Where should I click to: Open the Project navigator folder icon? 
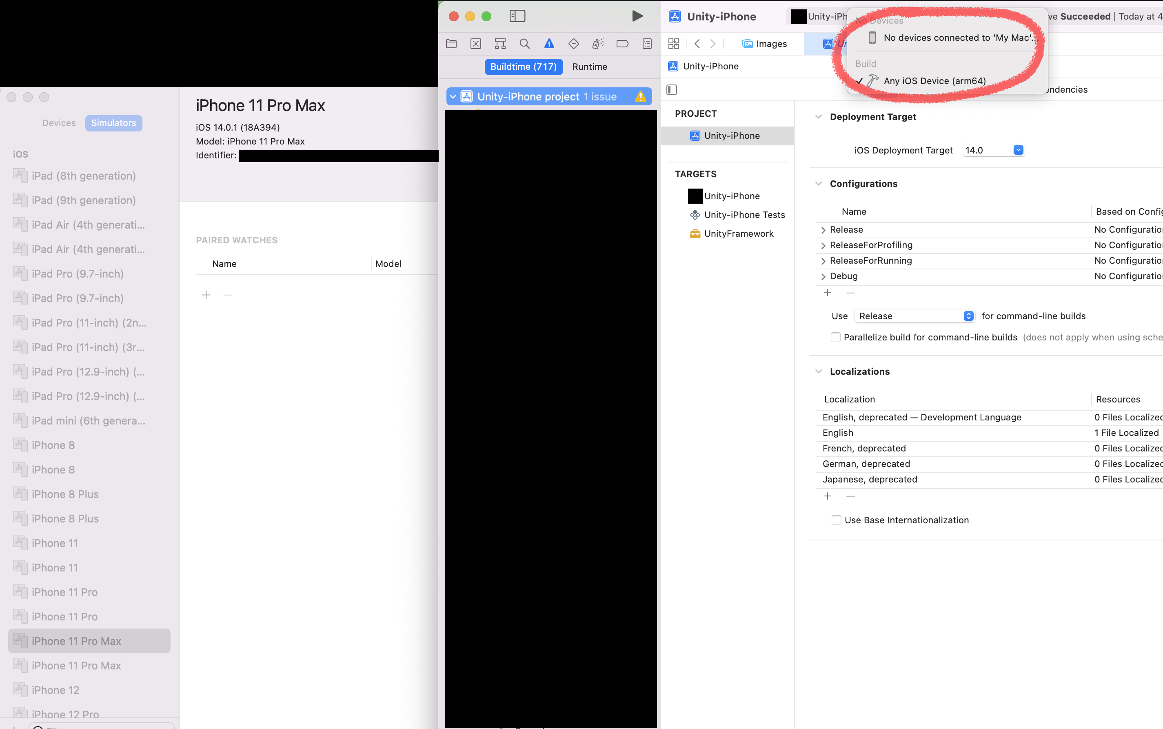pyautogui.click(x=451, y=44)
